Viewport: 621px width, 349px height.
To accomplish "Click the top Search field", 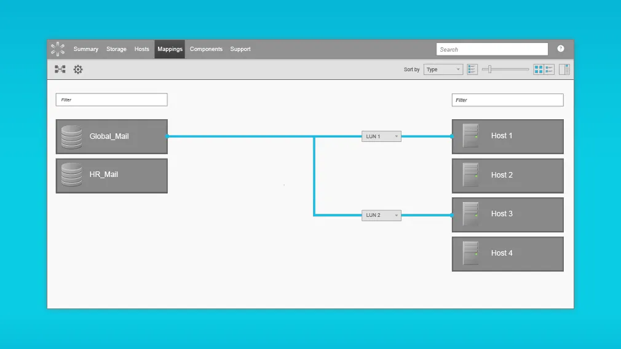I will click(x=492, y=49).
